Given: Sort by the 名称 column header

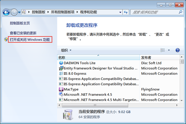Looking at the screenshot, I should pyautogui.click(x=98, y=57).
